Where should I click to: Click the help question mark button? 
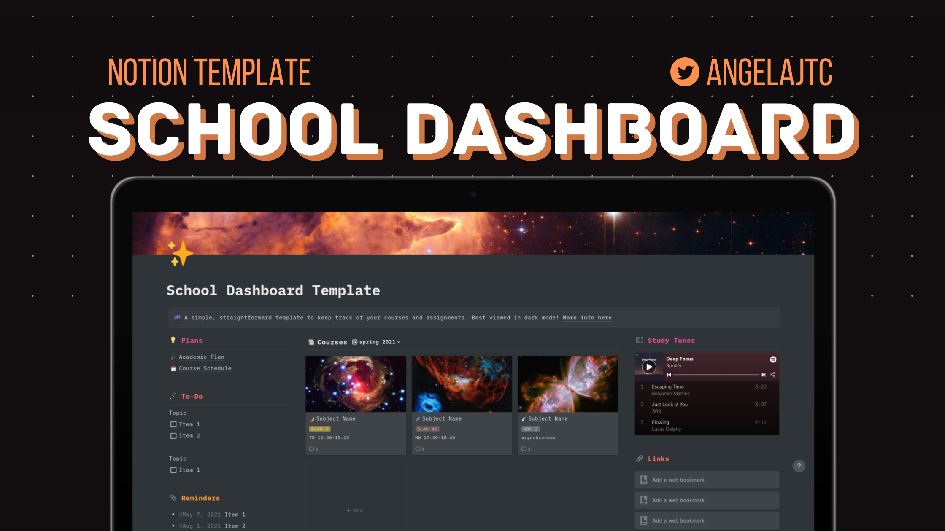799,466
